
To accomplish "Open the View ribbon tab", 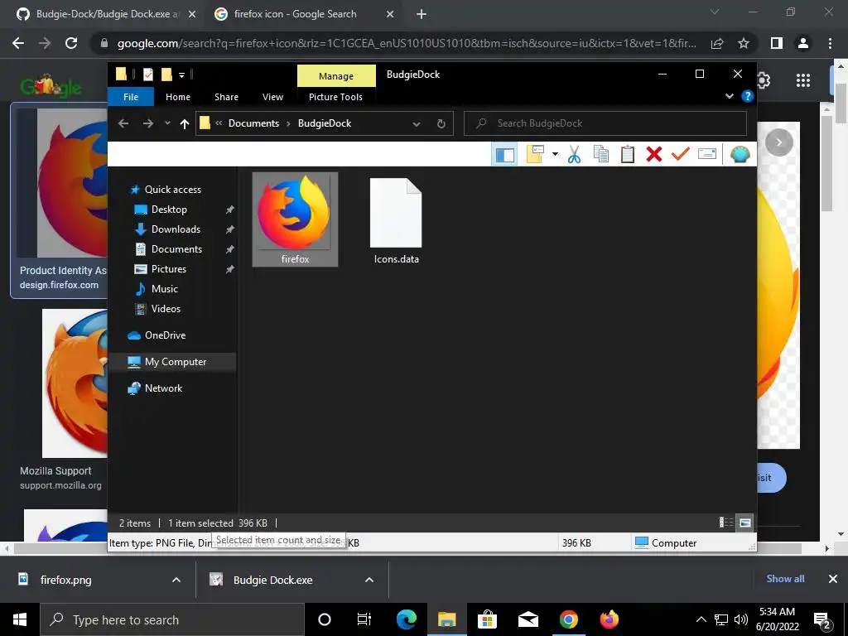I will pos(272,97).
